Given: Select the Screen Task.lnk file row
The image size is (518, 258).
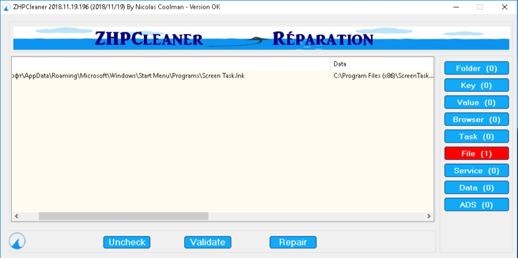Looking at the screenshot, I should [x=223, y=76].
